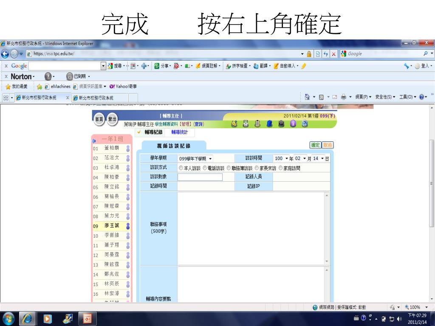Click the RSS feeds icon
The width and height of the screenshot is (435, 326).
pyautogui.click(x=321, y=97)
